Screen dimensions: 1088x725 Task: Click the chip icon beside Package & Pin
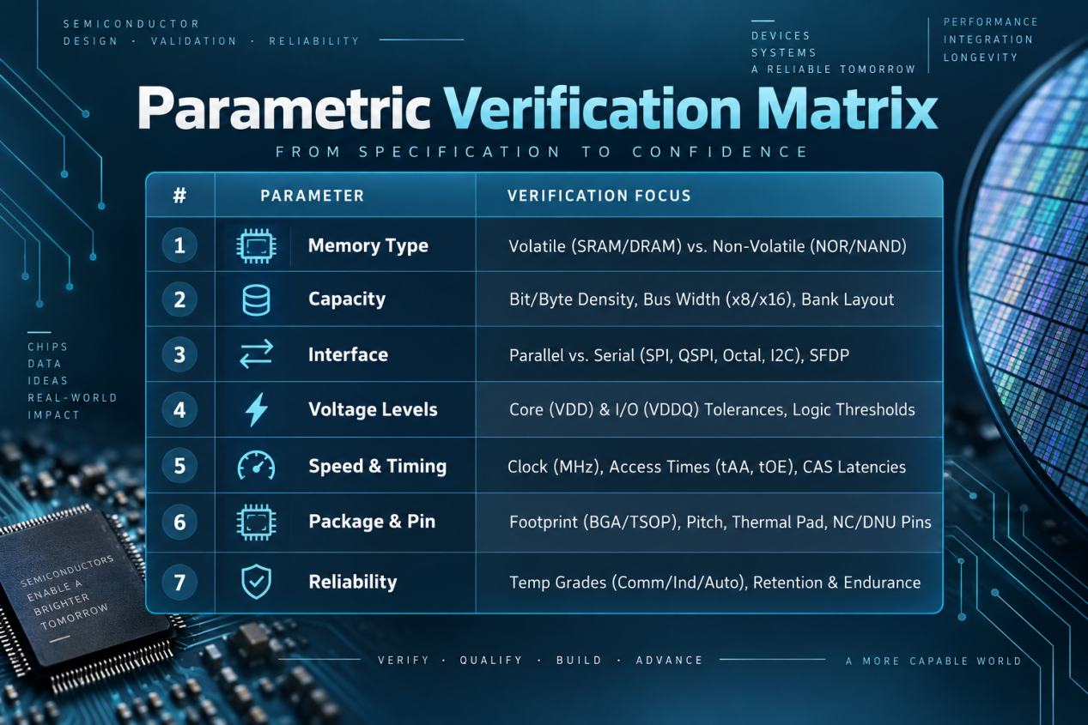point(256,522)
